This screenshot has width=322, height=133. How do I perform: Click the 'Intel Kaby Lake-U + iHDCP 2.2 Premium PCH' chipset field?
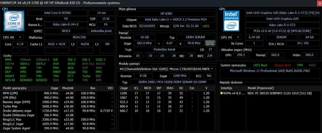point(176,20)
